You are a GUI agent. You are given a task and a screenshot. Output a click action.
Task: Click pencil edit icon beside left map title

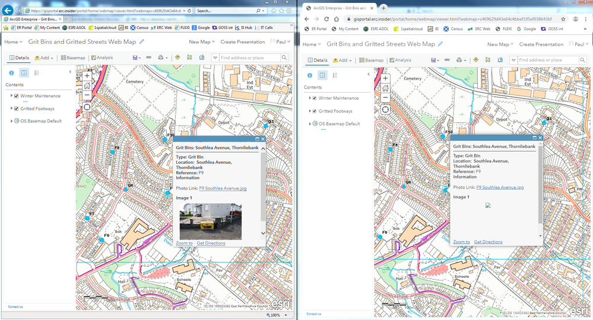tap(141, 42)
